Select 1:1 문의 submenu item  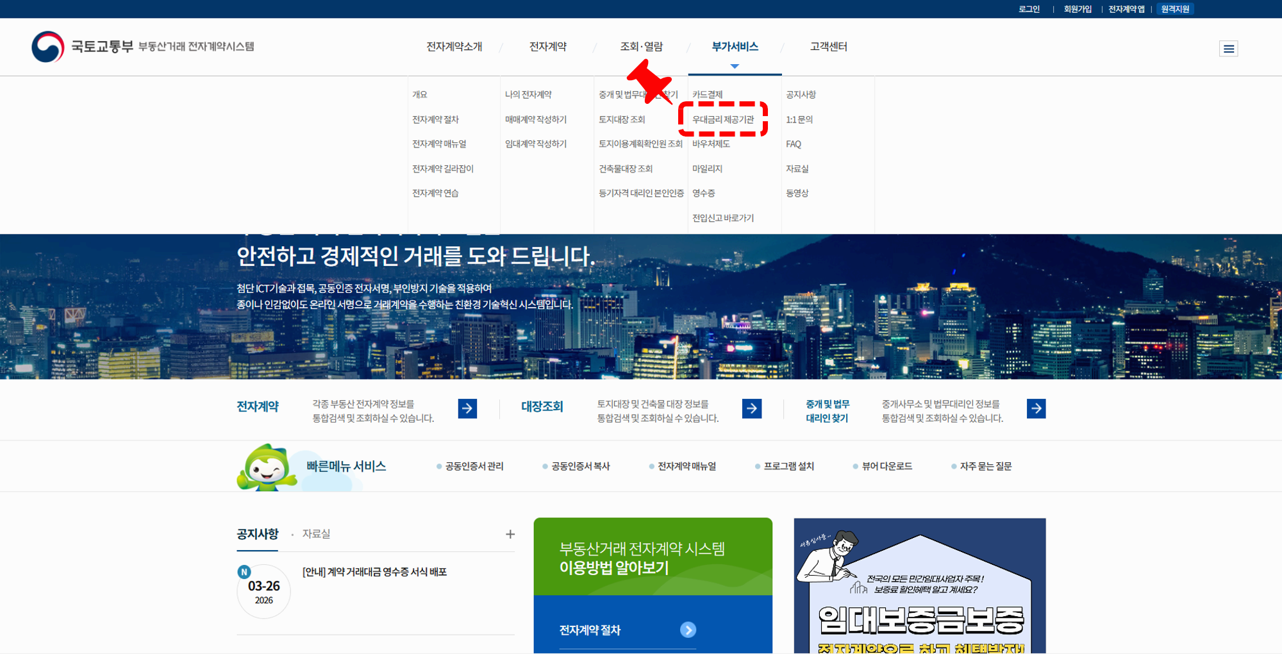coord(799,119)
